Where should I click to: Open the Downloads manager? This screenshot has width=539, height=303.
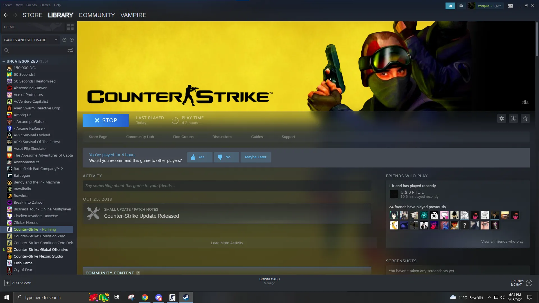[x=269, y=281]
